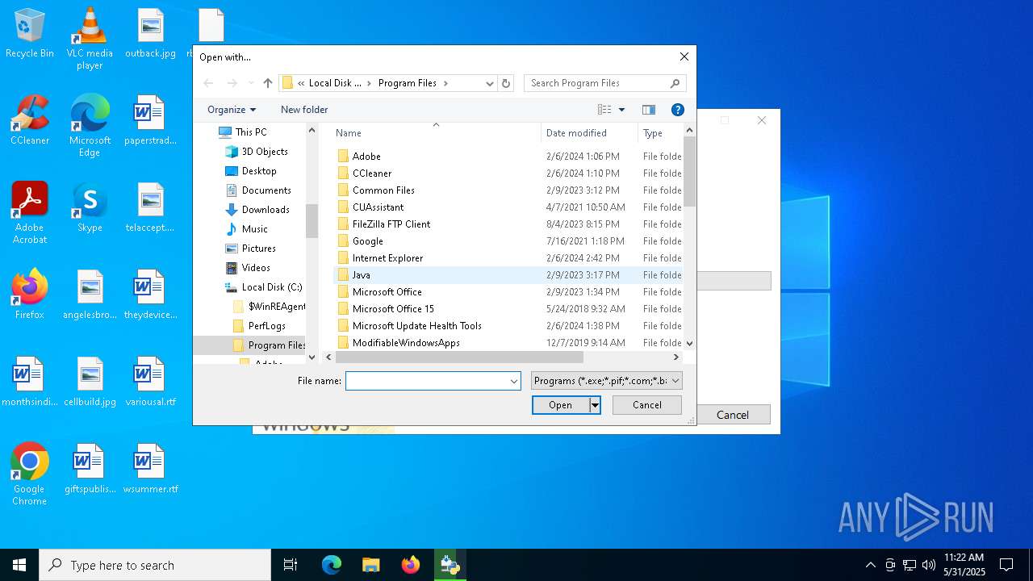
Task: Open the dialog Help question icon
Action: pyautogui.click(x=678, y=110)
